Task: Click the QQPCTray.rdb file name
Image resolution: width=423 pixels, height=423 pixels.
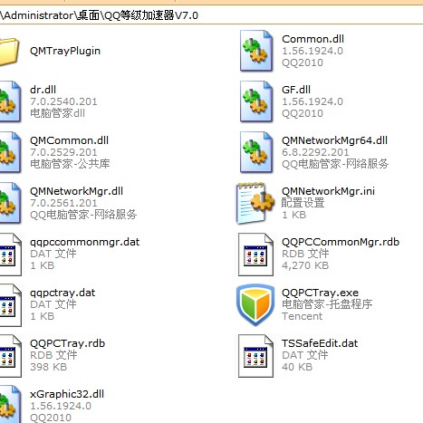Action: pos(67,343)
